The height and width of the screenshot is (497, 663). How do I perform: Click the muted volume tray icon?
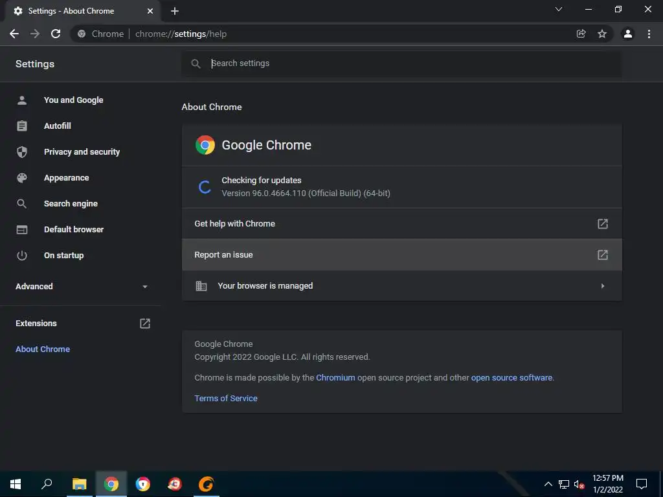pos(579,484)
